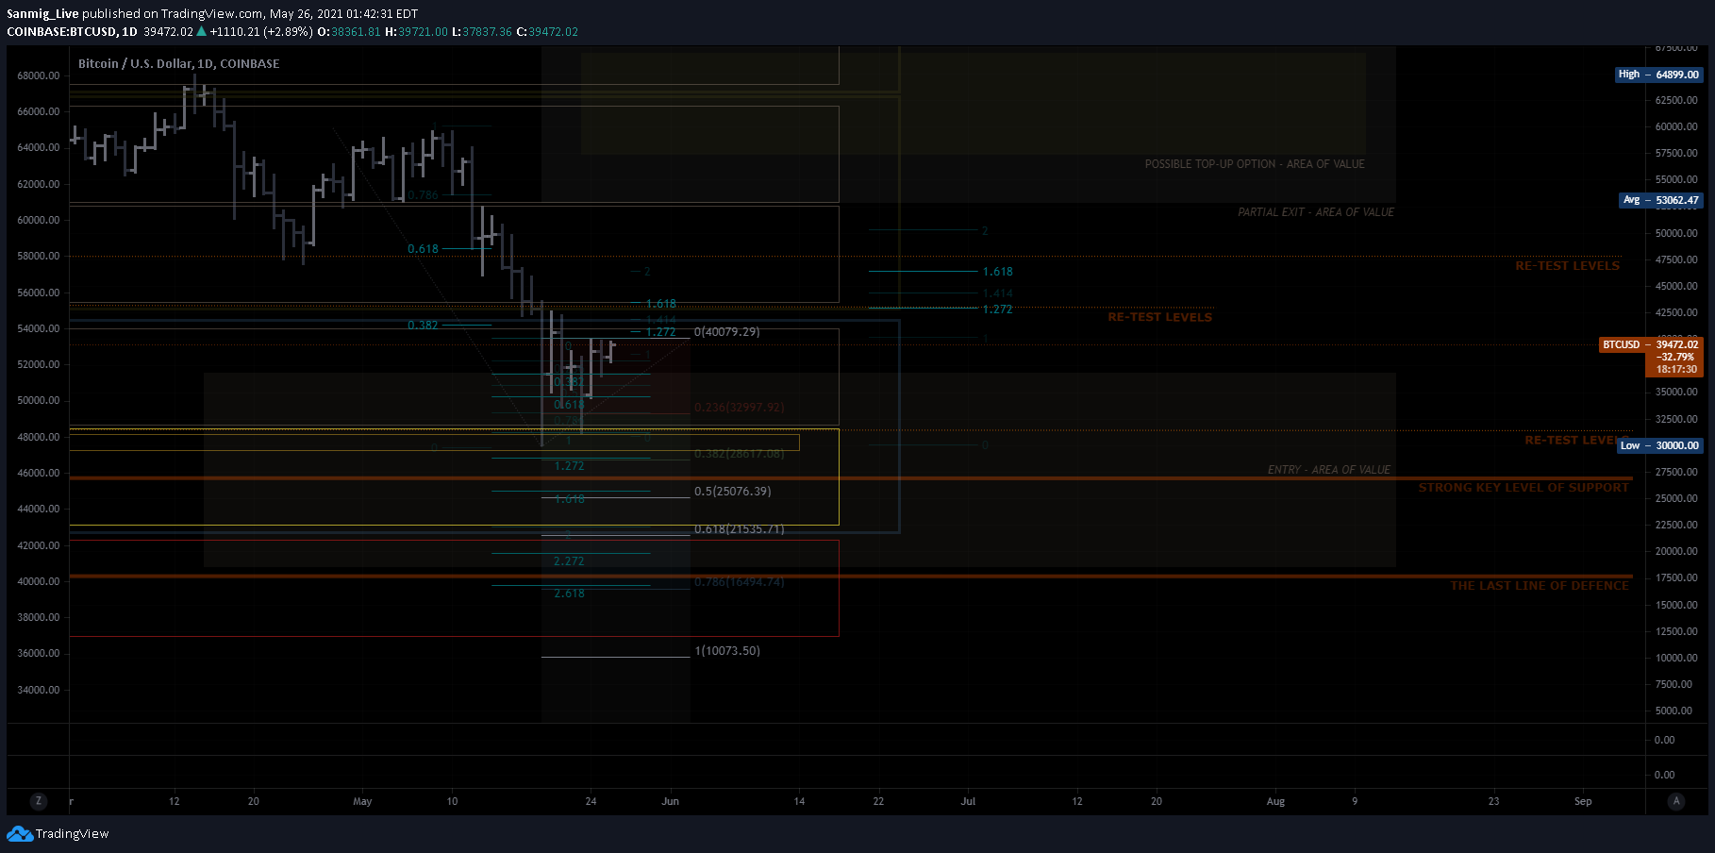Click THE LAST LINE OF DEFENCE label
Viewport: 1715px width, 853px height.
coord(1540,586)
